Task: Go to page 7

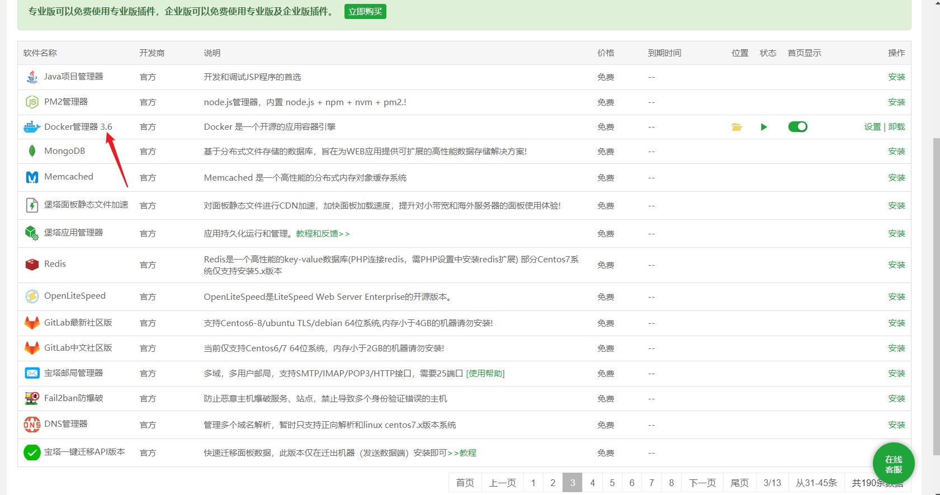Action: (x=651, y=483)
